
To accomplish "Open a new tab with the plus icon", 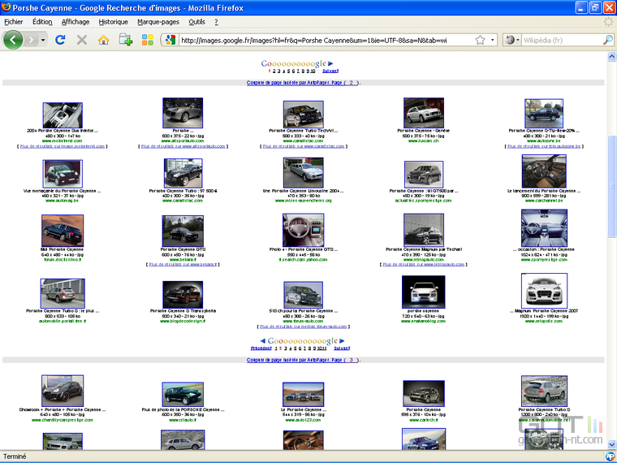I will click(x=126, y=40).
